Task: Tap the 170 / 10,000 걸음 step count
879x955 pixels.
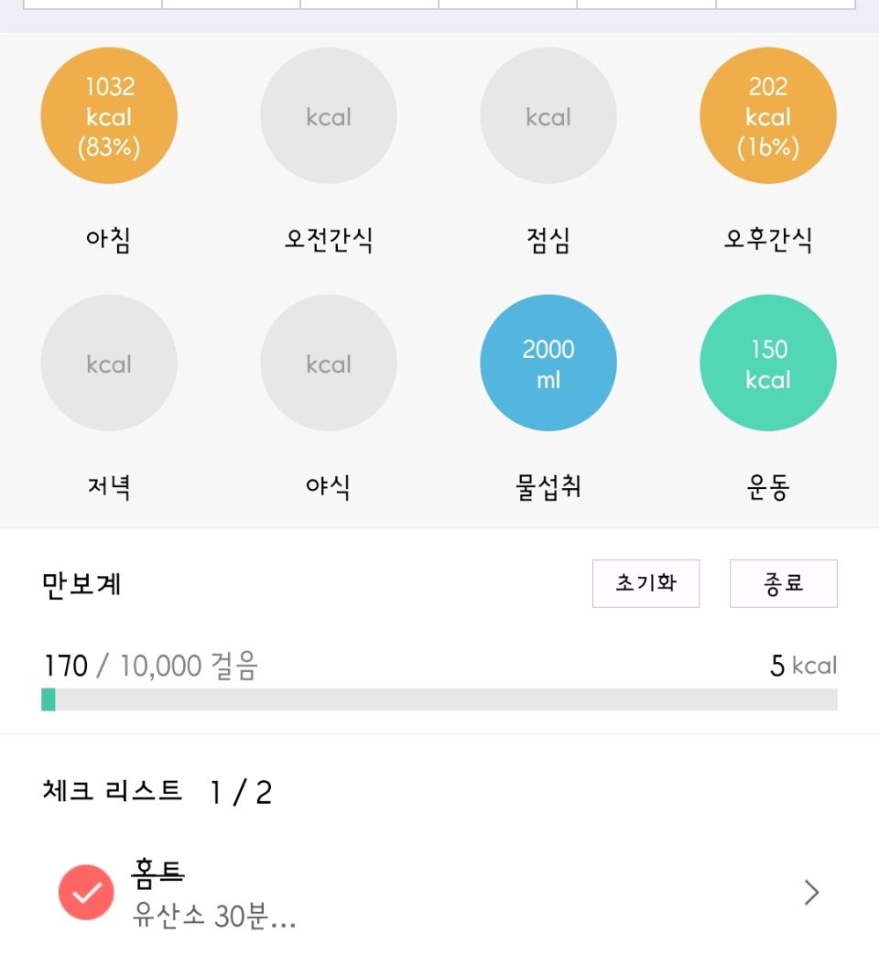Action: 151,665
